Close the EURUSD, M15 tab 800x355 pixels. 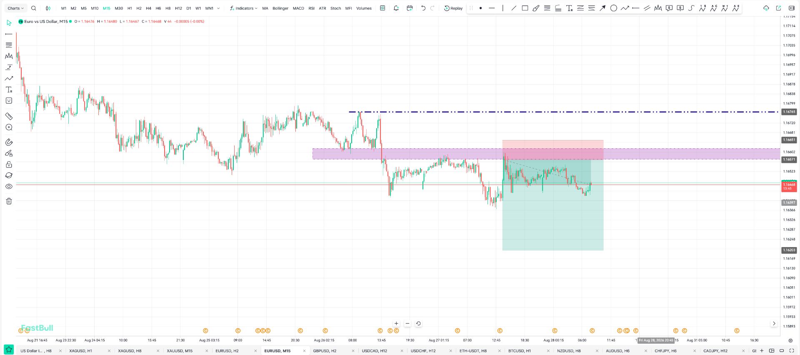304,351
